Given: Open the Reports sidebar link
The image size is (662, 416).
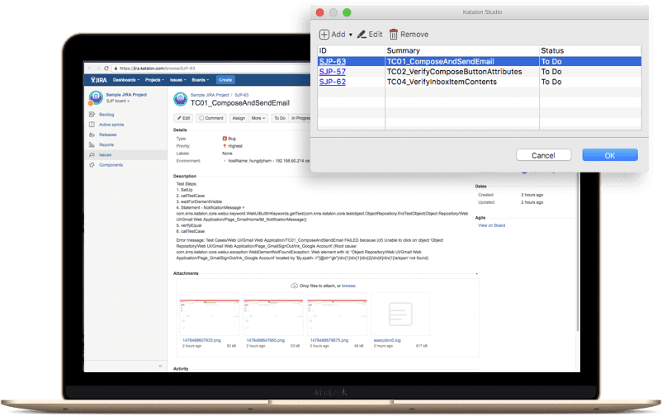Looking at the screenshot, I should [106, 145].
